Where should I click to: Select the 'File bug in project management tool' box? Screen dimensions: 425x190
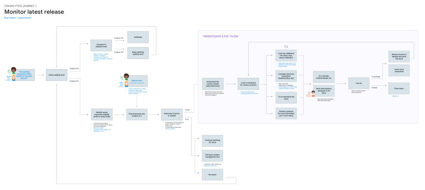click(x=213, y=156)
